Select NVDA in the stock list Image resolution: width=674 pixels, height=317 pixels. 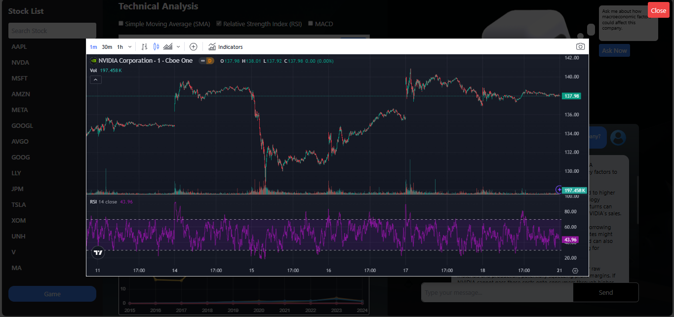click(20, 62)
